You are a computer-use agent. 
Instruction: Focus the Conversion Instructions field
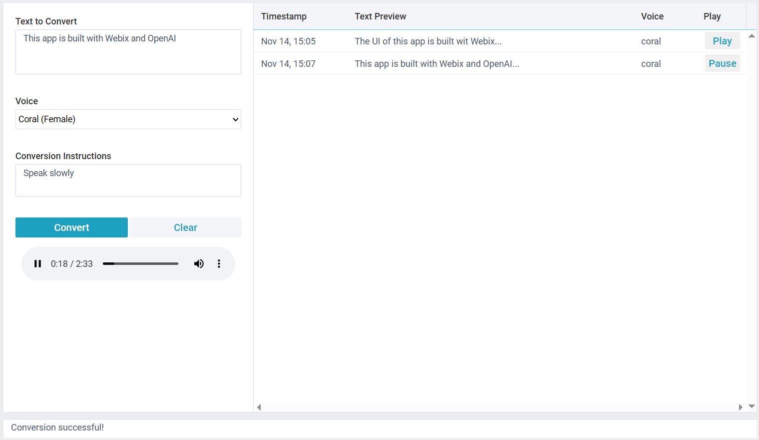(x=128, y=180)
